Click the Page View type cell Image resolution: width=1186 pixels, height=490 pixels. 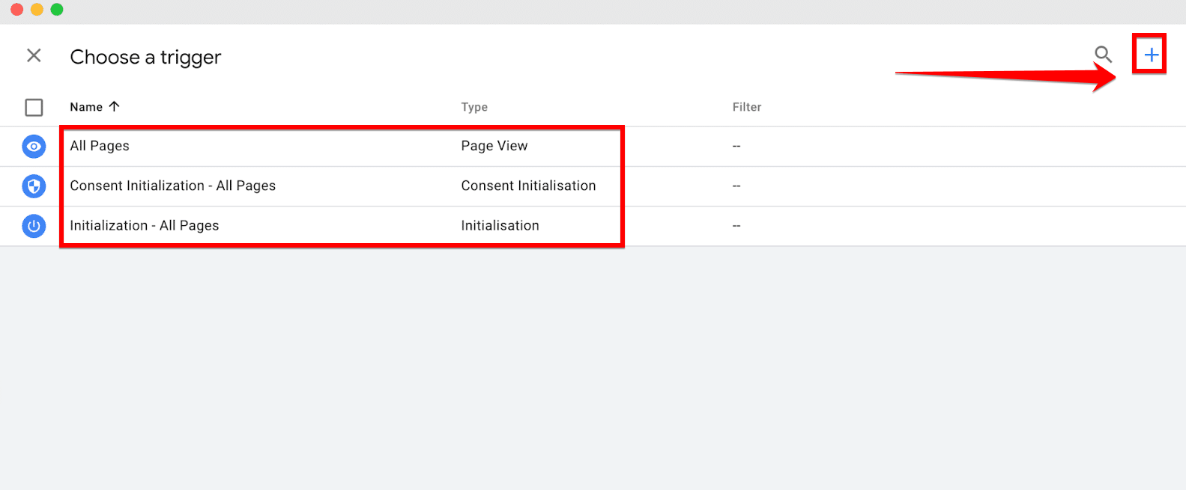494,146
